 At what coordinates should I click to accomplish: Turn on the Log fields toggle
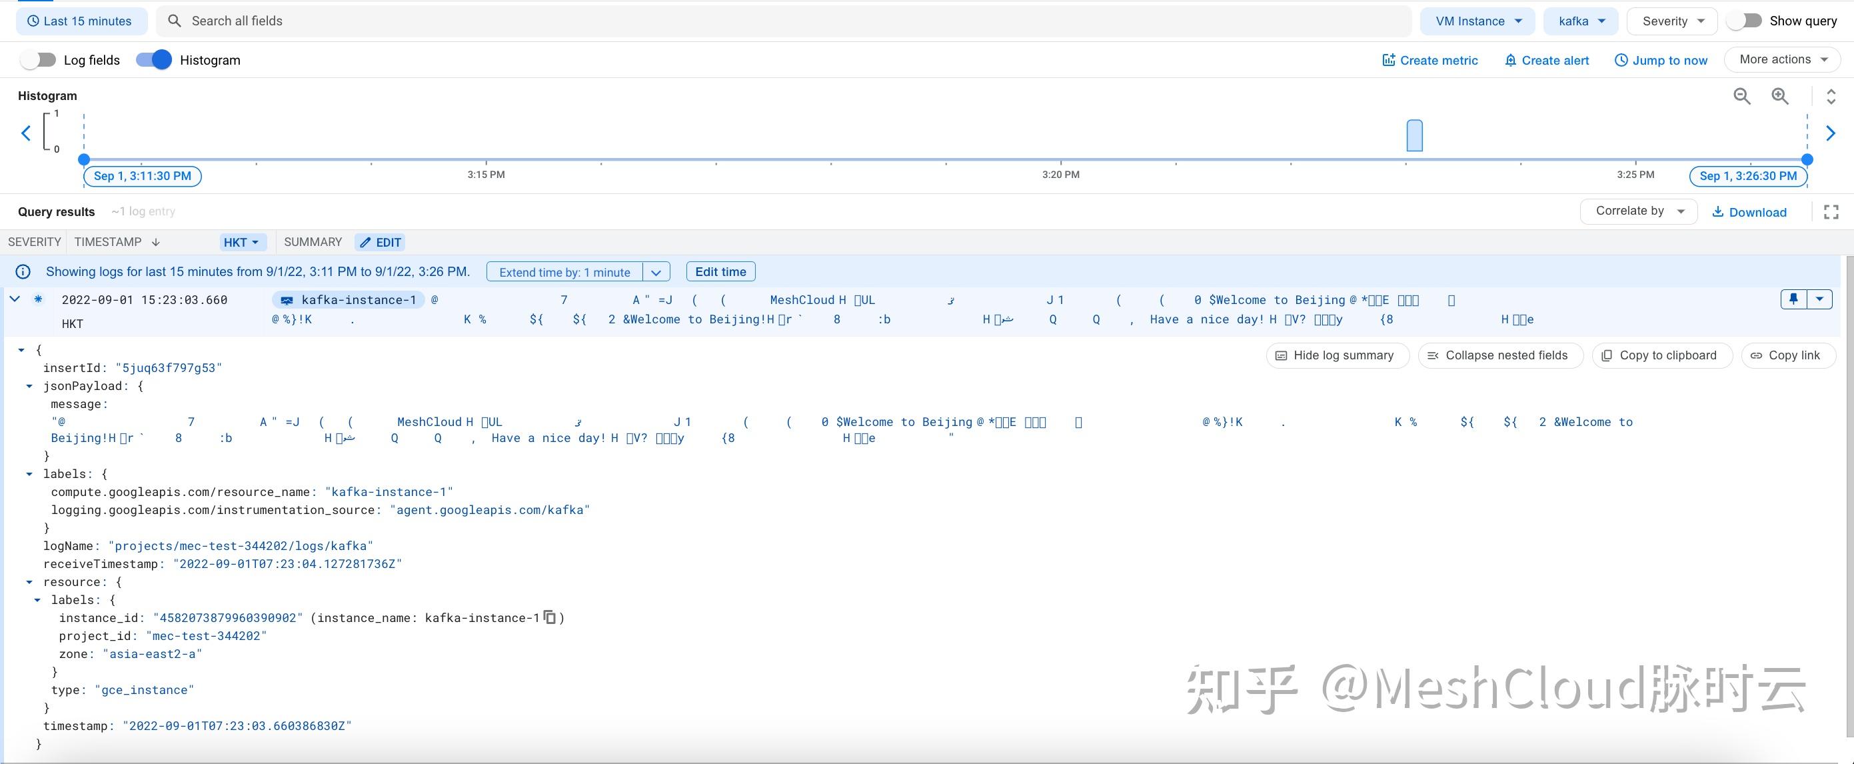click(x=38, y=60)
